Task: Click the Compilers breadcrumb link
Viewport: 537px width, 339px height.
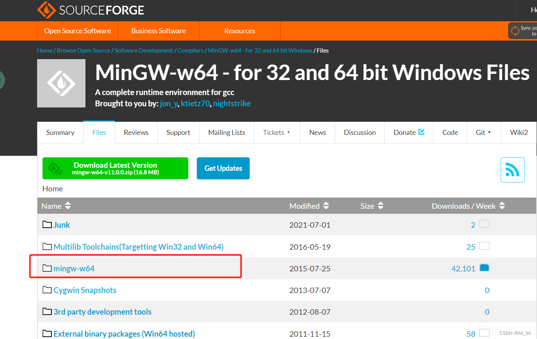Action: (x=190, y=51)
